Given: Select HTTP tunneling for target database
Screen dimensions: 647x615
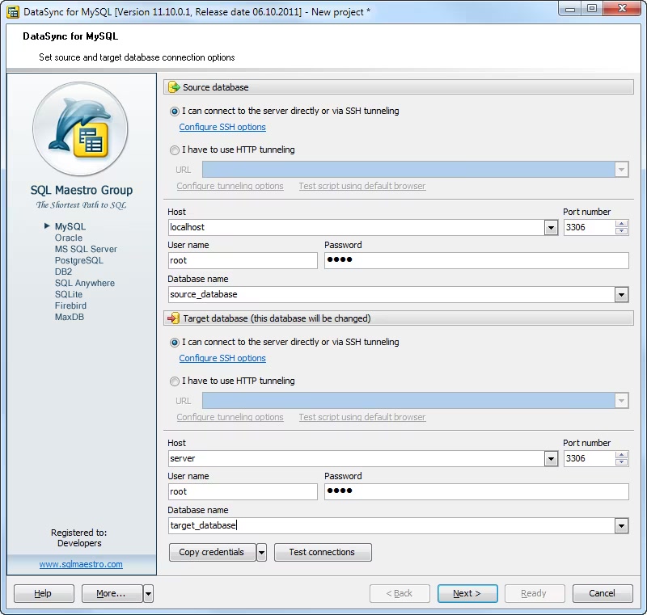Looking at the screenshot, I should (175, 381).
